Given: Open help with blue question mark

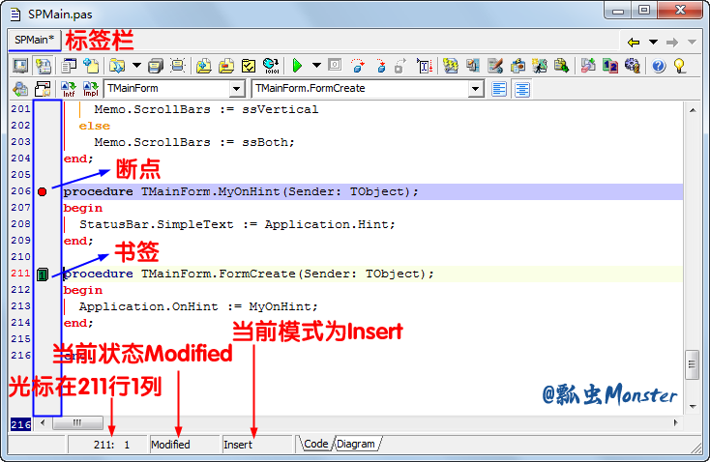Looking at the screenshot, I should click(659, 66).
